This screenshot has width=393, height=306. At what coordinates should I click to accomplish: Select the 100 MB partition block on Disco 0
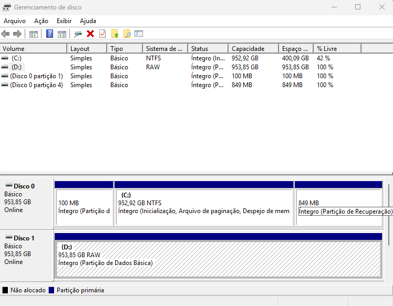coord(84,208)
